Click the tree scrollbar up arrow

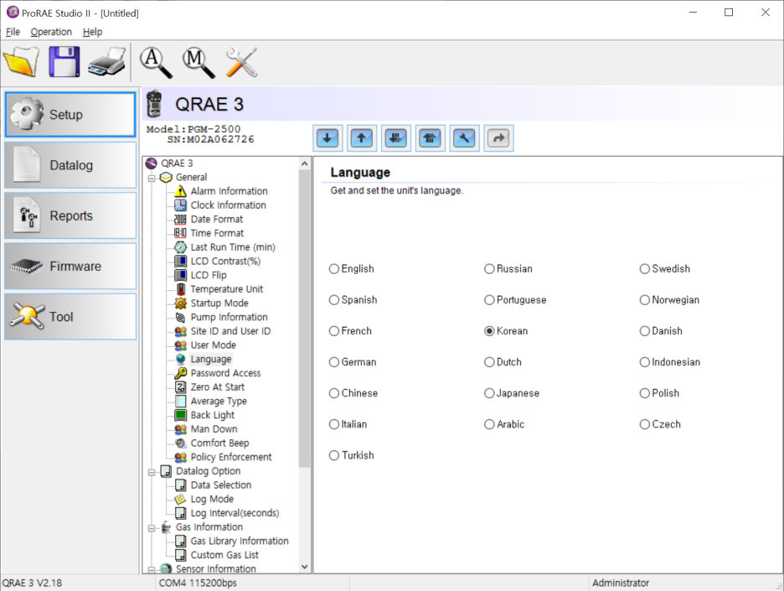coord(305,163)
